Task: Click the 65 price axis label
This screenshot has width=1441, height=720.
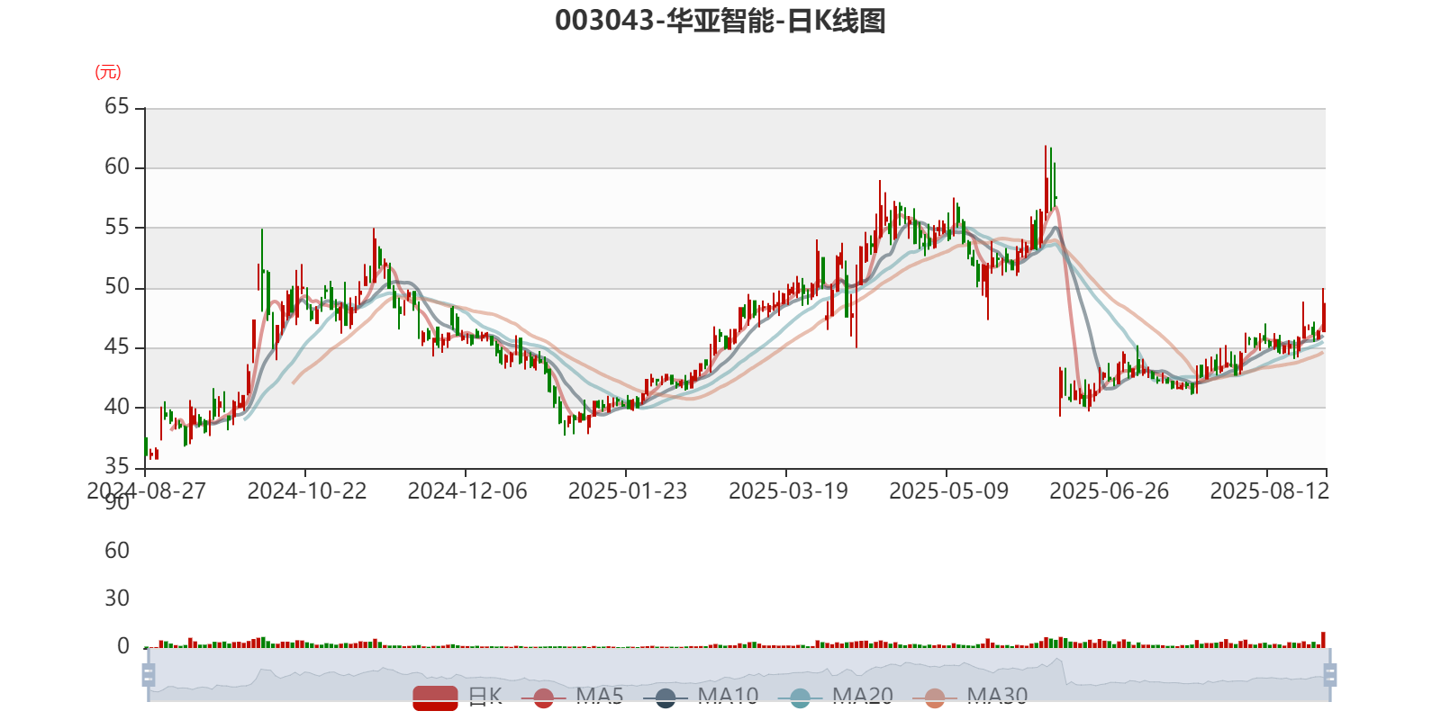Action: 117,107
